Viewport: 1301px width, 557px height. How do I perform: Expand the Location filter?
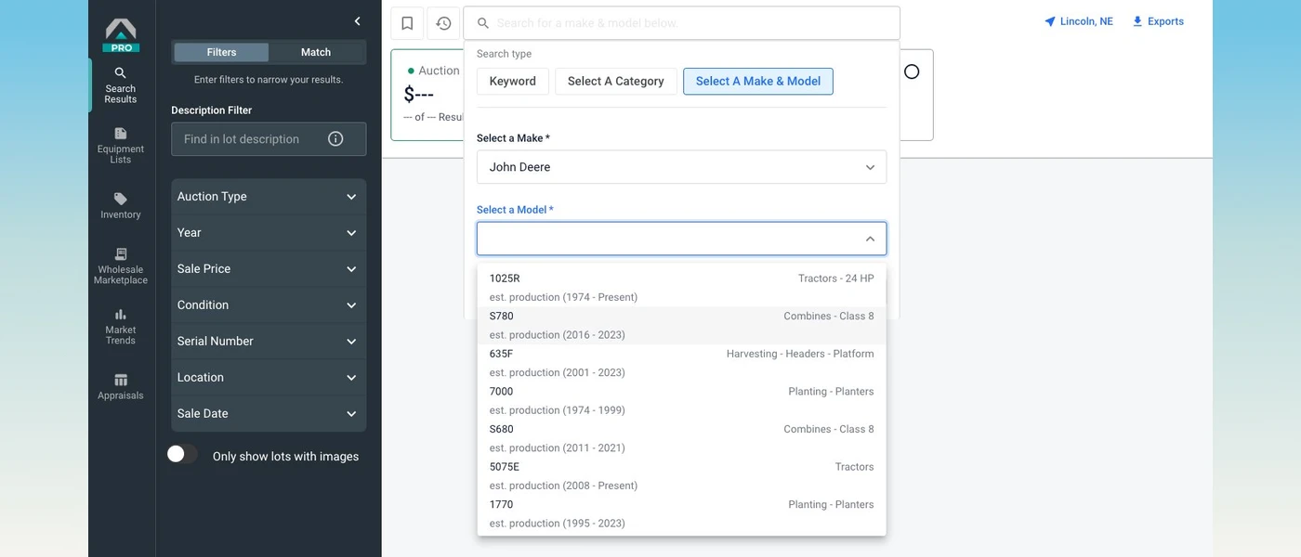tap(269, 378)
